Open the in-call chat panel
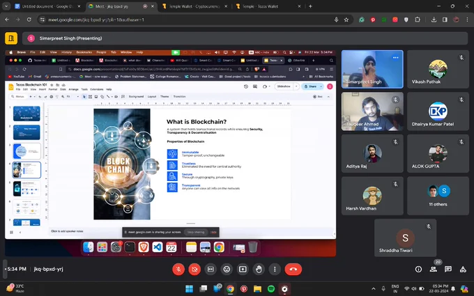The height and width of the screenshot is (296, 474). (x=448, y=269)
